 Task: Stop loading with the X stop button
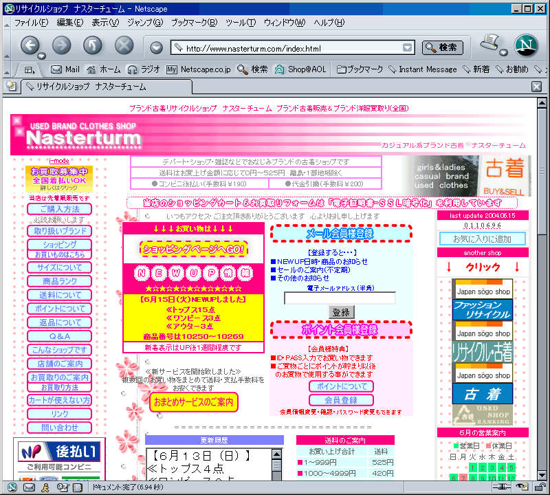coord(124,45)
